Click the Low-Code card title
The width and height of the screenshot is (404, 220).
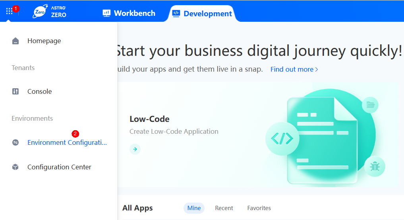click(x=149, y=119)
